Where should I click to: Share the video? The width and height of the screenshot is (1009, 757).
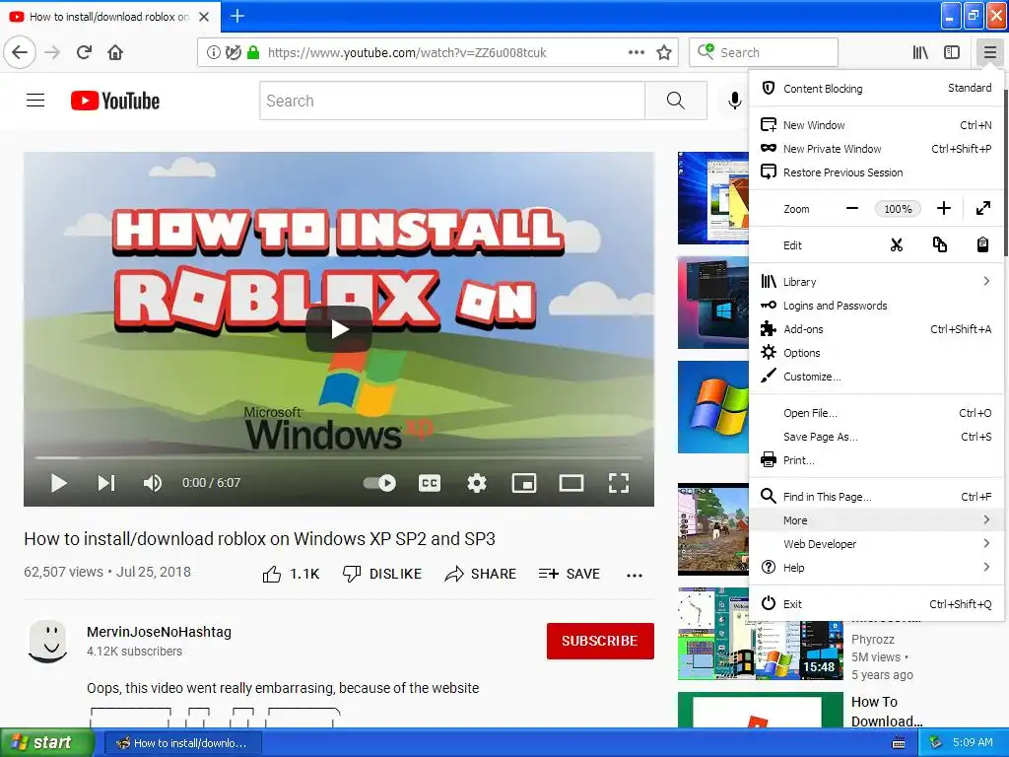pyautogui.click(x=481, y=574)
